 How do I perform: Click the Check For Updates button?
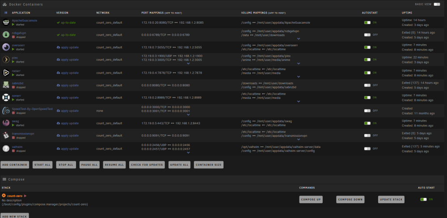tap(147, 165)
